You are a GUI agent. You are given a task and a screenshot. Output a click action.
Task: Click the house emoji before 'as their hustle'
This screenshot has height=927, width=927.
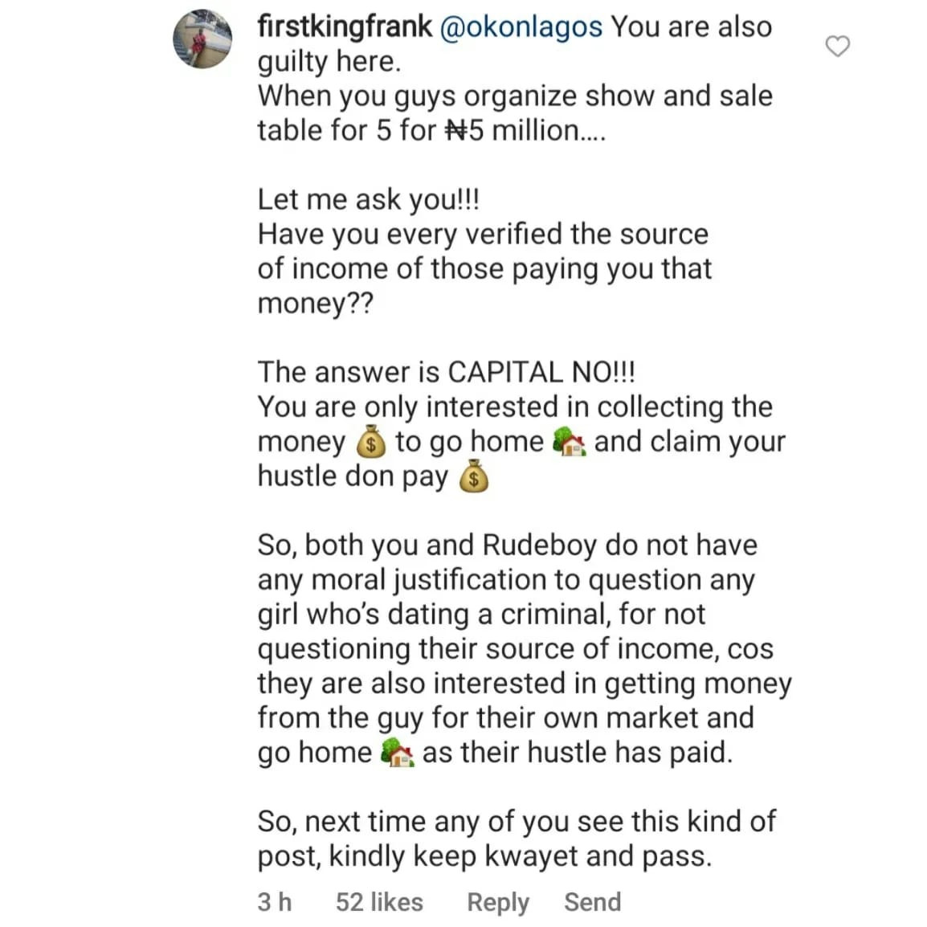point(397,753)
